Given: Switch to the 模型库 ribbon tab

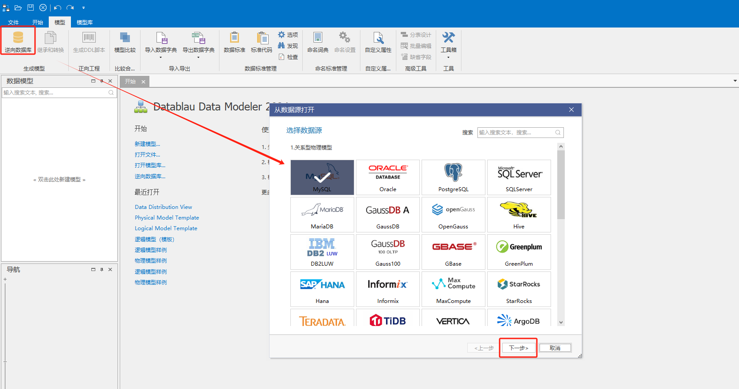Looking at the screenshot, I should pos(85,22).
